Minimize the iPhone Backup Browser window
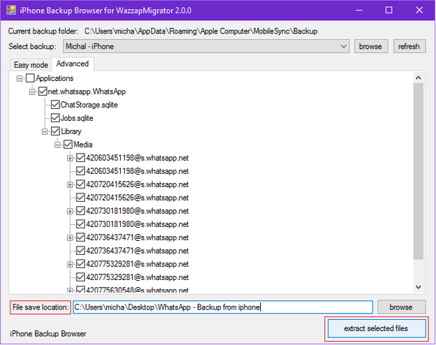The height and width of the screenshot is (345, 436). pyautogui.click(x=359, y=10)
